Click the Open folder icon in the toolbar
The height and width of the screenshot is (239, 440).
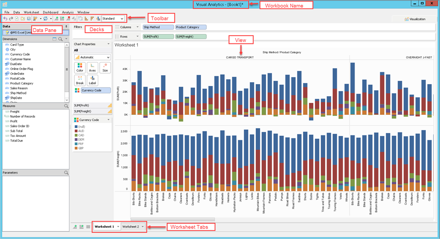[x=23, y=19]
